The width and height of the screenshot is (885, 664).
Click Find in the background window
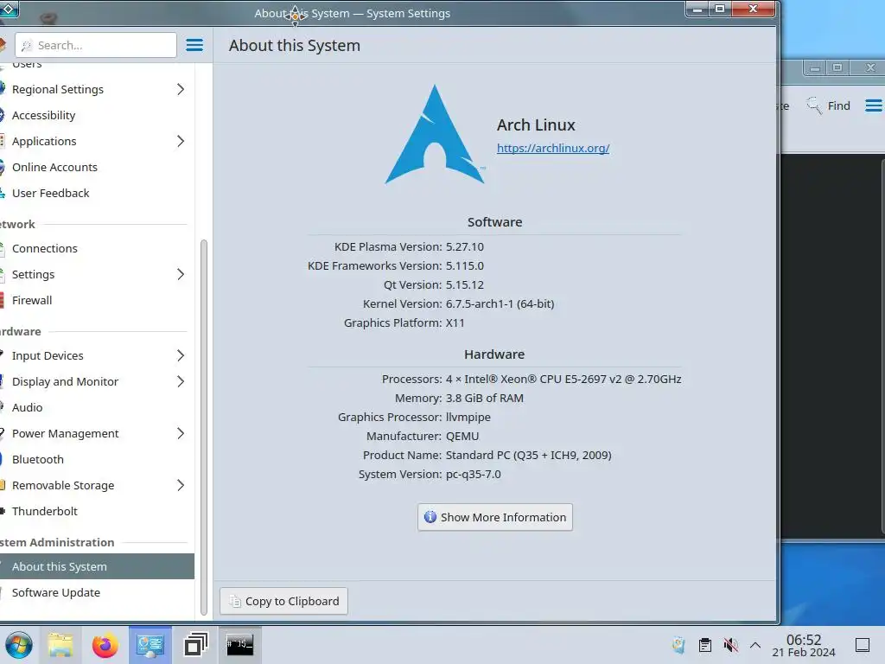click(x=829, y=105)
